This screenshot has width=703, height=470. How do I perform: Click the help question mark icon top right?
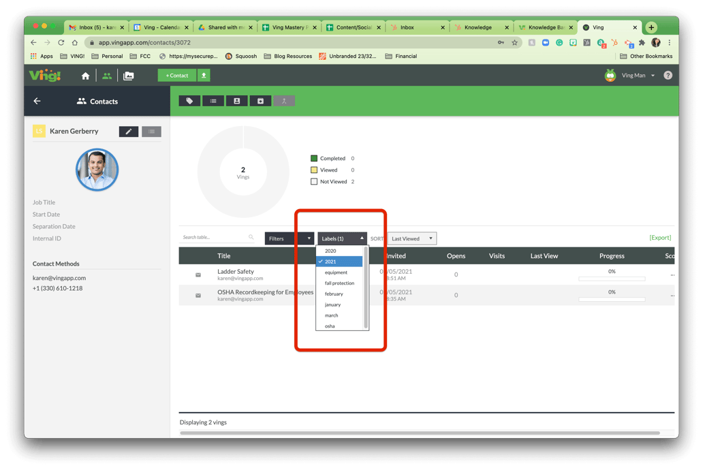click(668, 76)
